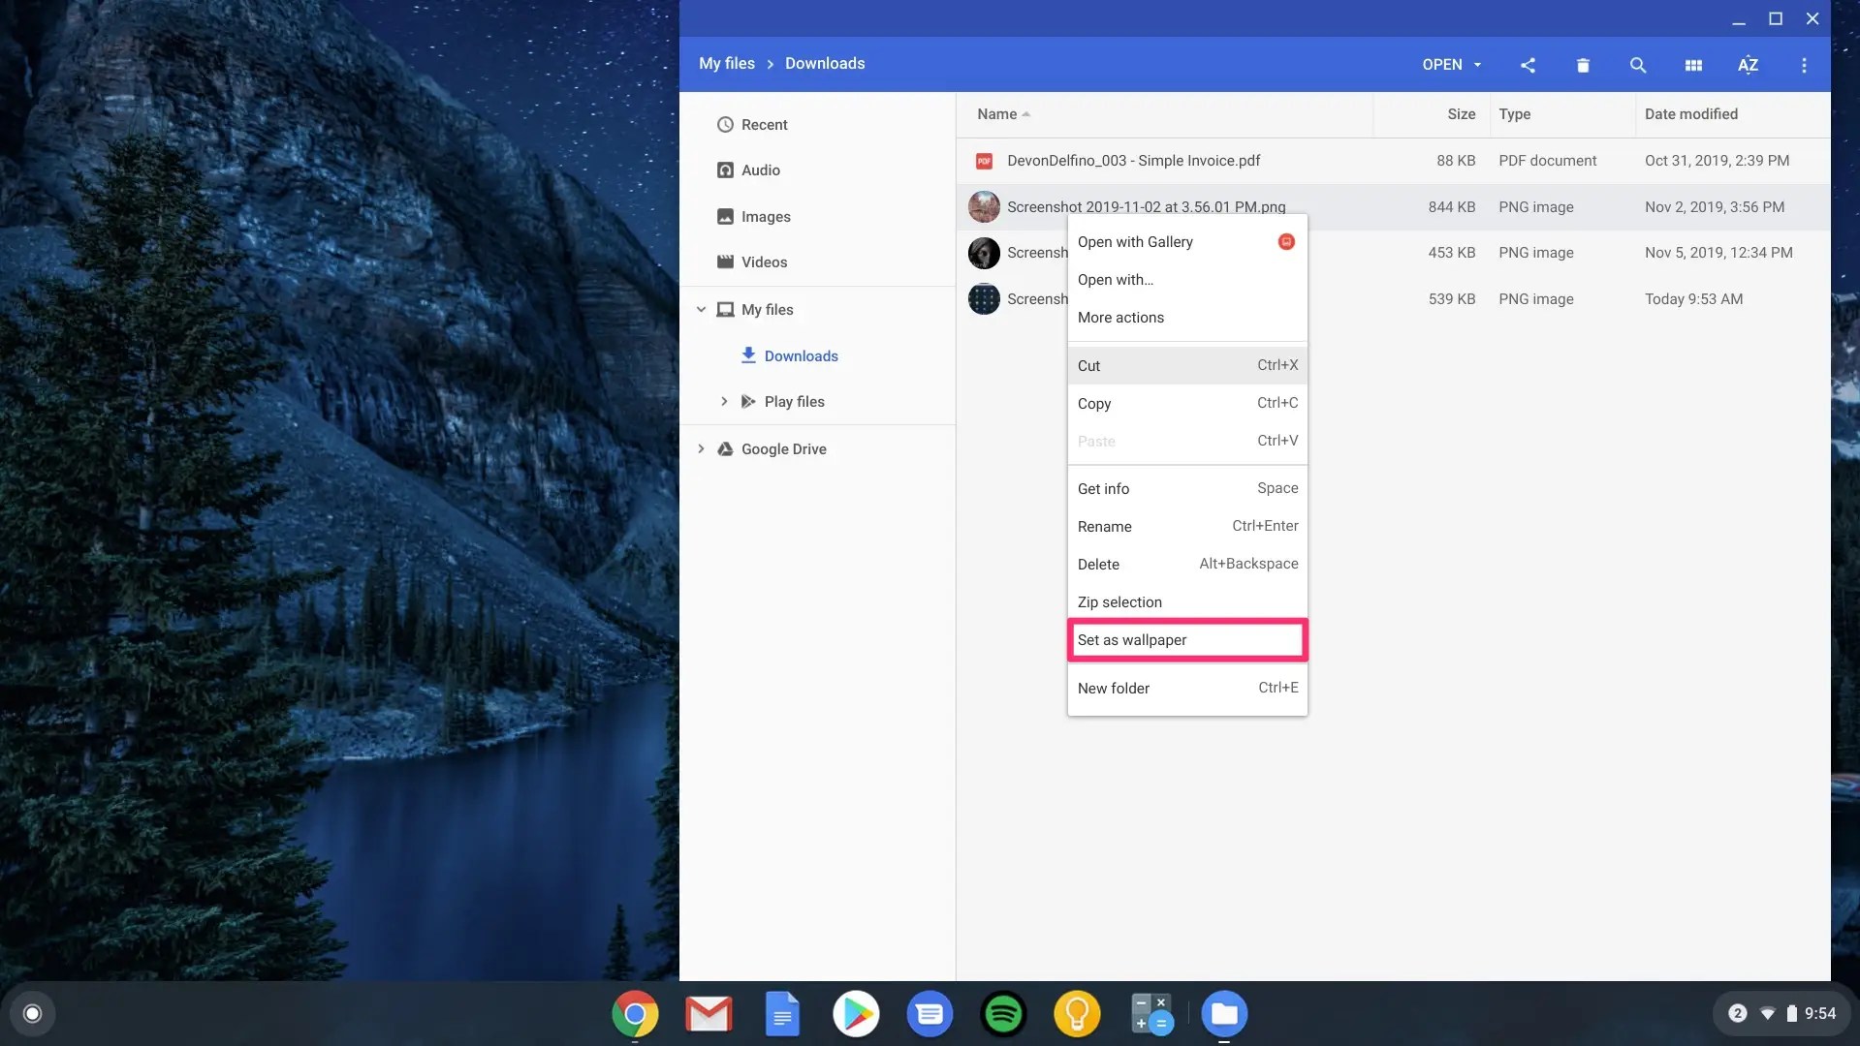Open the three-dot more menu

pyautogui.click(x=1804, y=65)
